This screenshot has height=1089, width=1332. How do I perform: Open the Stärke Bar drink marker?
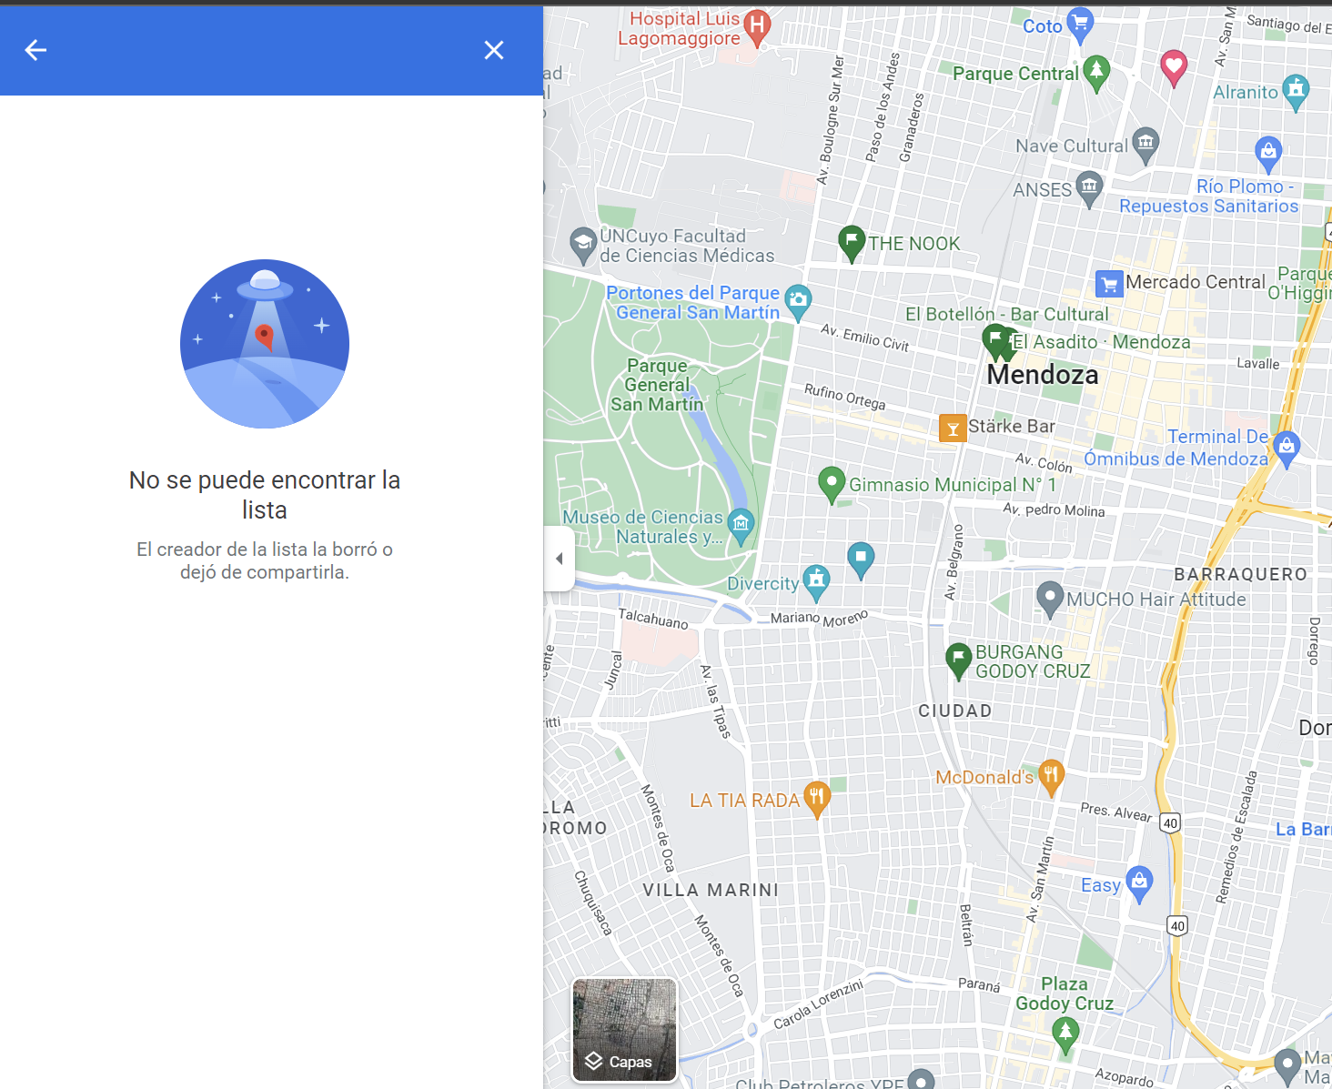pyautogui.click(x=952, y=427)
